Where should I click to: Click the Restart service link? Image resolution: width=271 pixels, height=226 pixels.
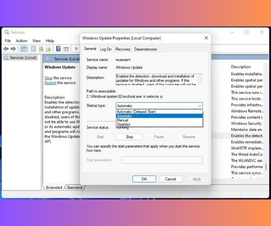pyautogui.click(x=50, y=83)
